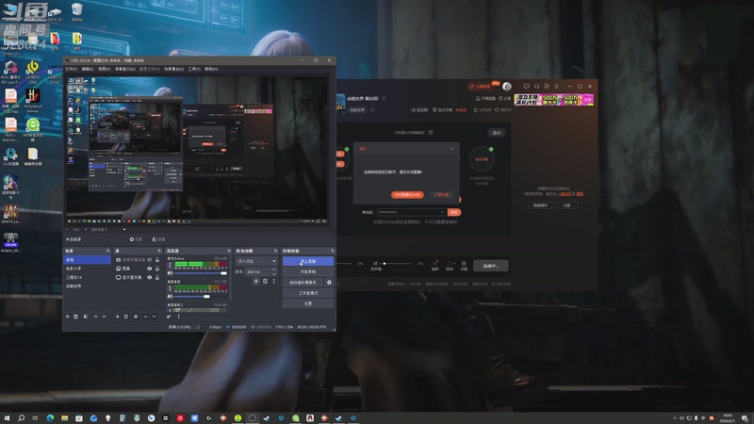Toggle visibility of image source

coord(150,269)
